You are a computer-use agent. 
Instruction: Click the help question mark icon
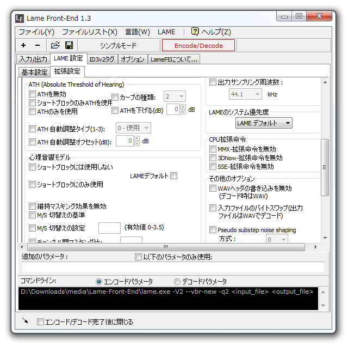(195, 32)
